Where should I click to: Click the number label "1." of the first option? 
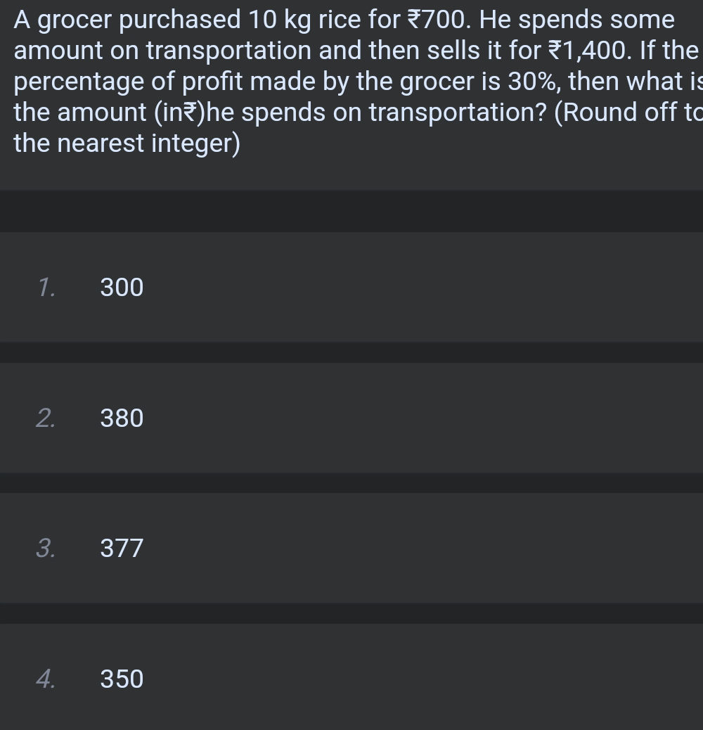46,288
